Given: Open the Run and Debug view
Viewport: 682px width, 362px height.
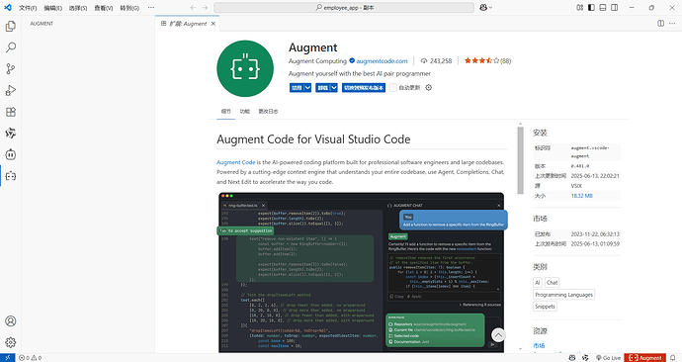Looking at the screenshot, I should pyautogui.click(x=11, y=90).
